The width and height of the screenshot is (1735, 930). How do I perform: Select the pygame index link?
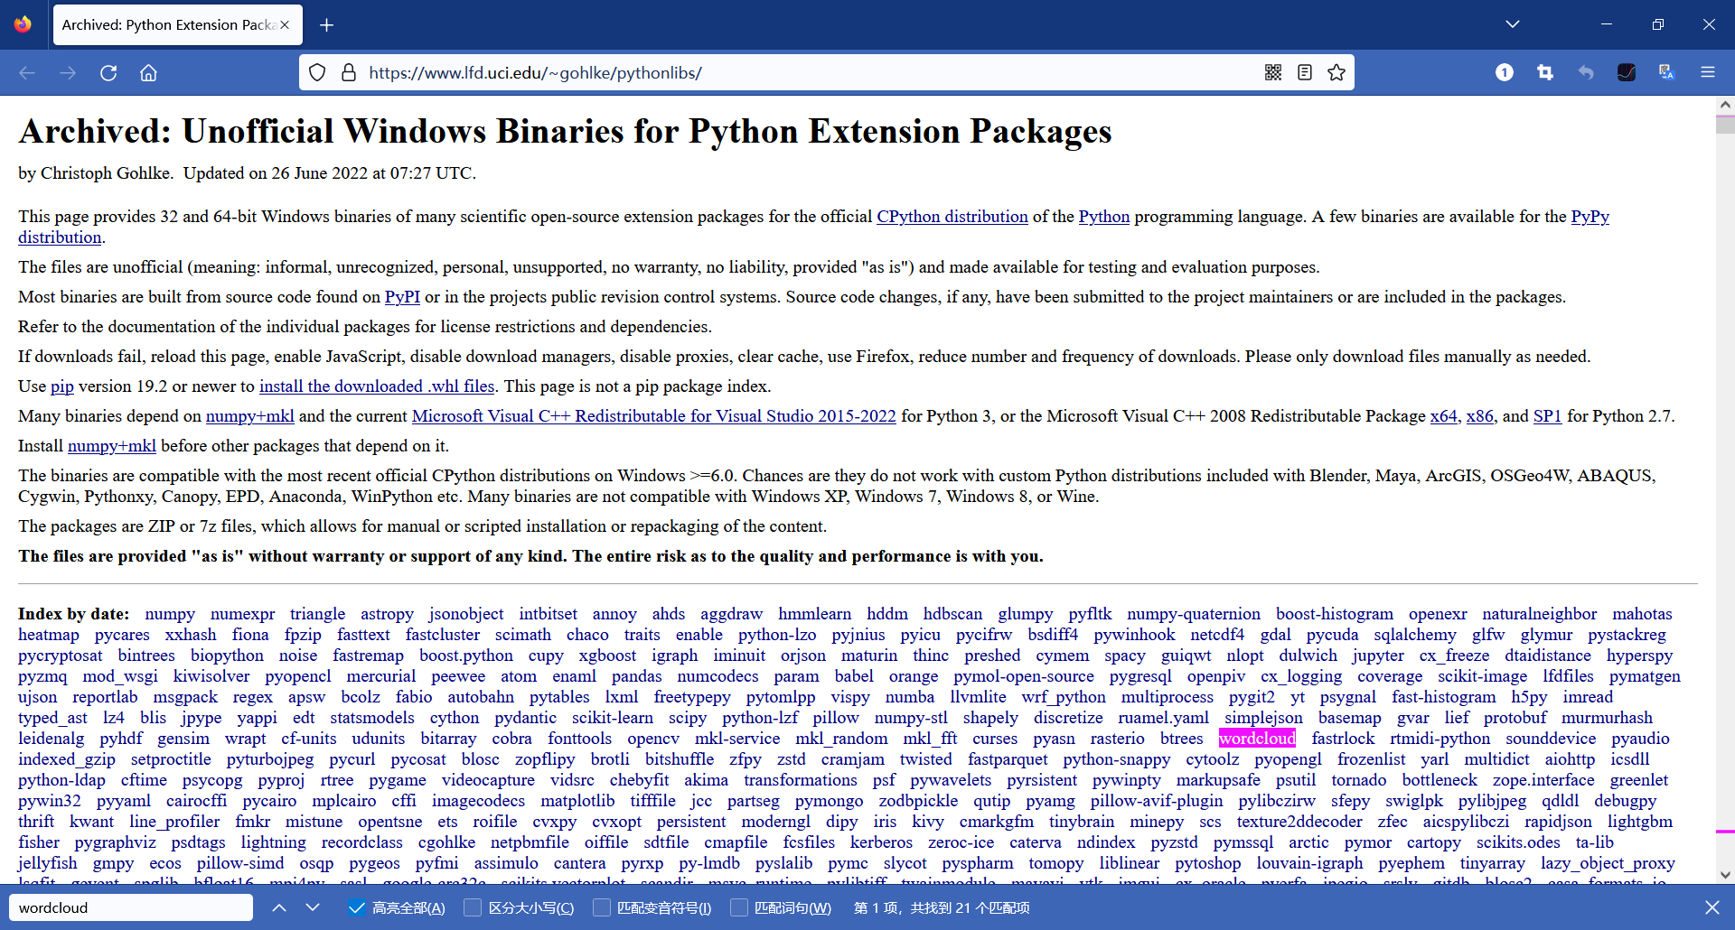point(398,780)
